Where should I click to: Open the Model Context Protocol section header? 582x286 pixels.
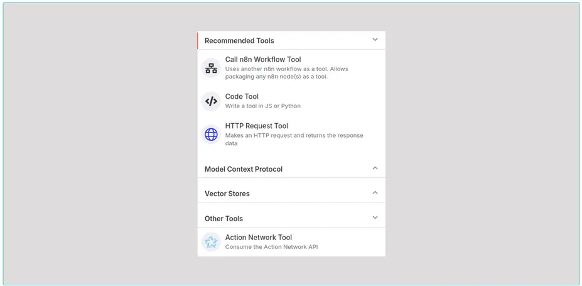pos(291,168)
